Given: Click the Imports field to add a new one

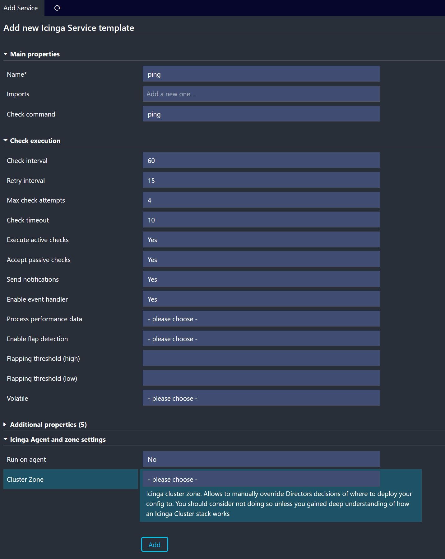Looking at the screenshot, I should point(261,94).
